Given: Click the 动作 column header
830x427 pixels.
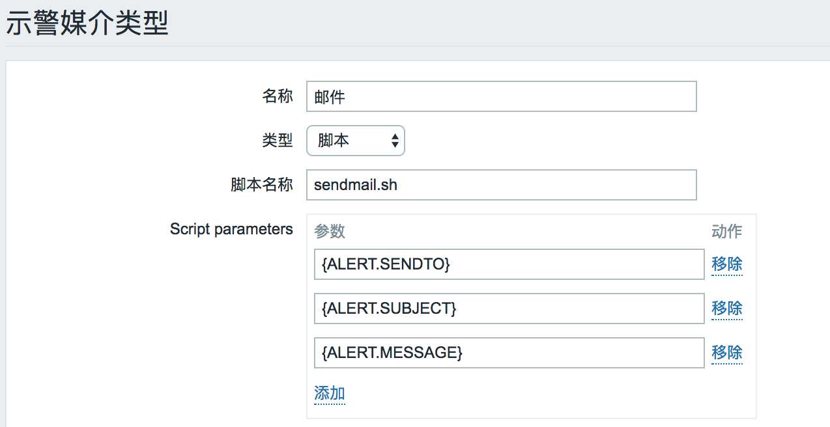Looking at the screenshot, I should [x=727, y=231].
